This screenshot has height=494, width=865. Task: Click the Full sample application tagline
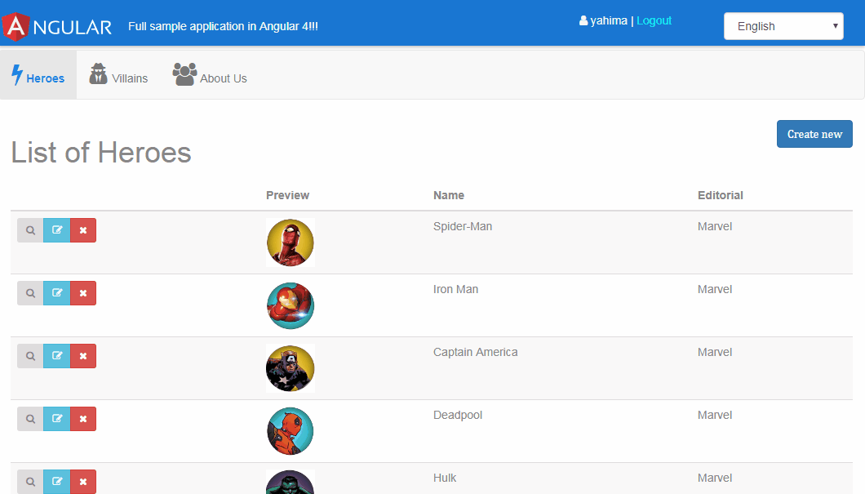(x=223, y=26)
